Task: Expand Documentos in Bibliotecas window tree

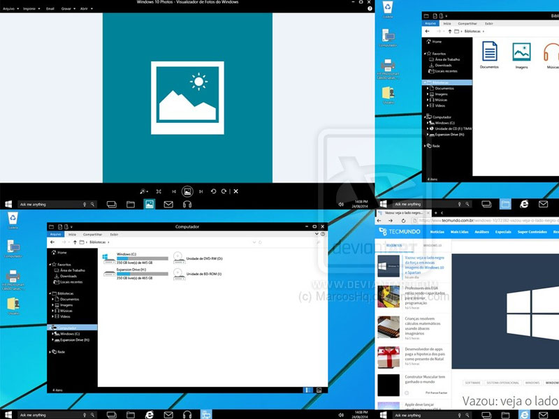Action: pyautogui.click(x=428, y=88)
